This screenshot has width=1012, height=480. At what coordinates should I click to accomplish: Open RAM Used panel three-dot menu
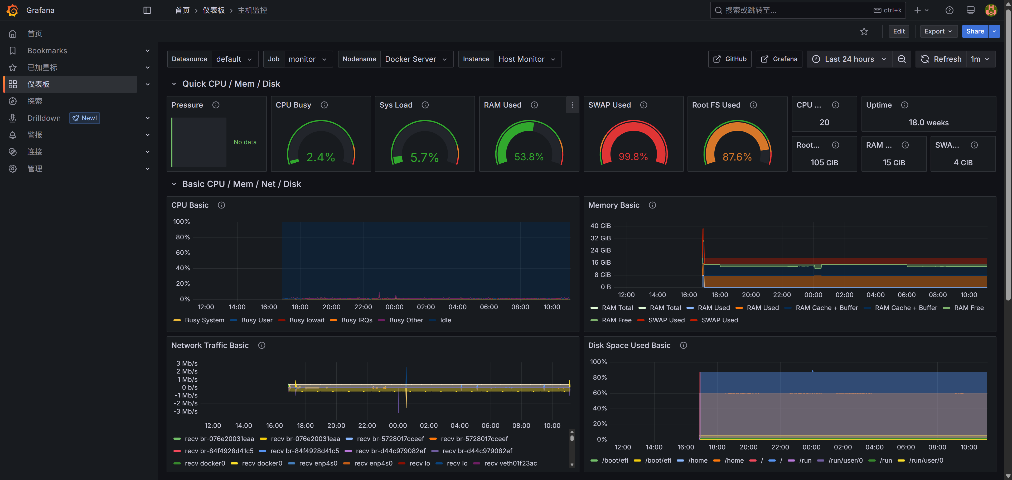[x=572, y=105]
